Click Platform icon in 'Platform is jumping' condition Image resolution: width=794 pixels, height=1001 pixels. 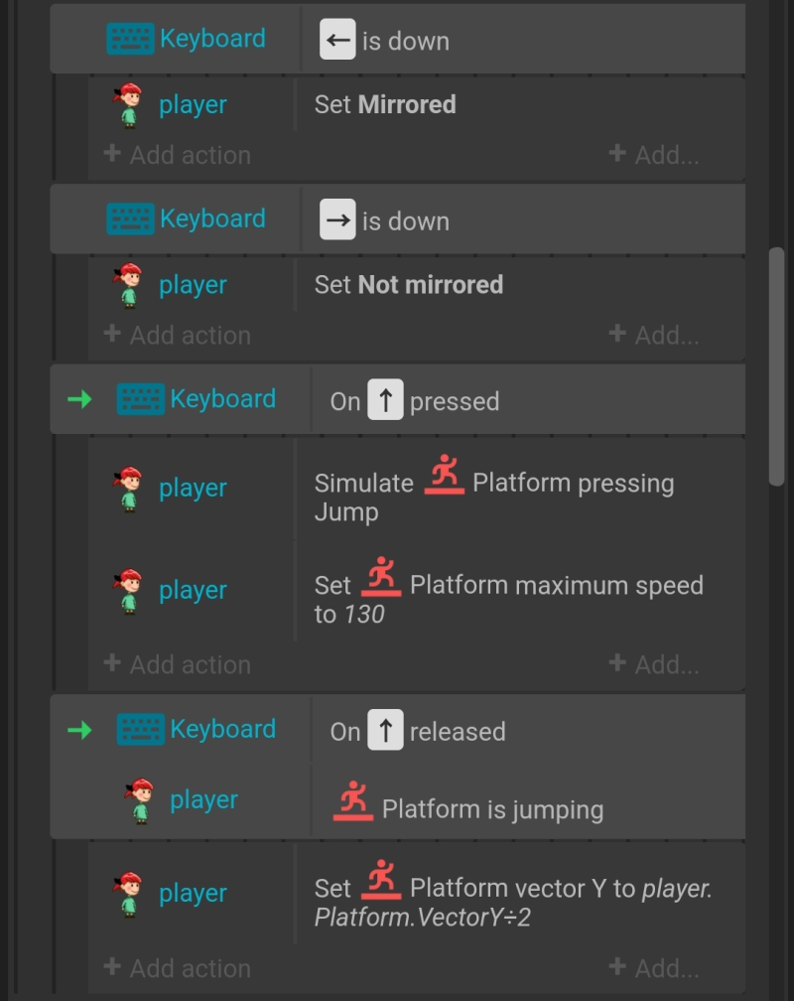coord(353,801)
